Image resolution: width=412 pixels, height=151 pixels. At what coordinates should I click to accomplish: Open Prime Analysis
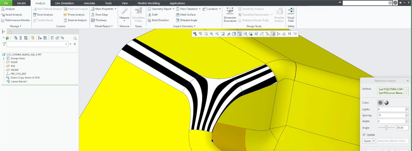(74, 14)
